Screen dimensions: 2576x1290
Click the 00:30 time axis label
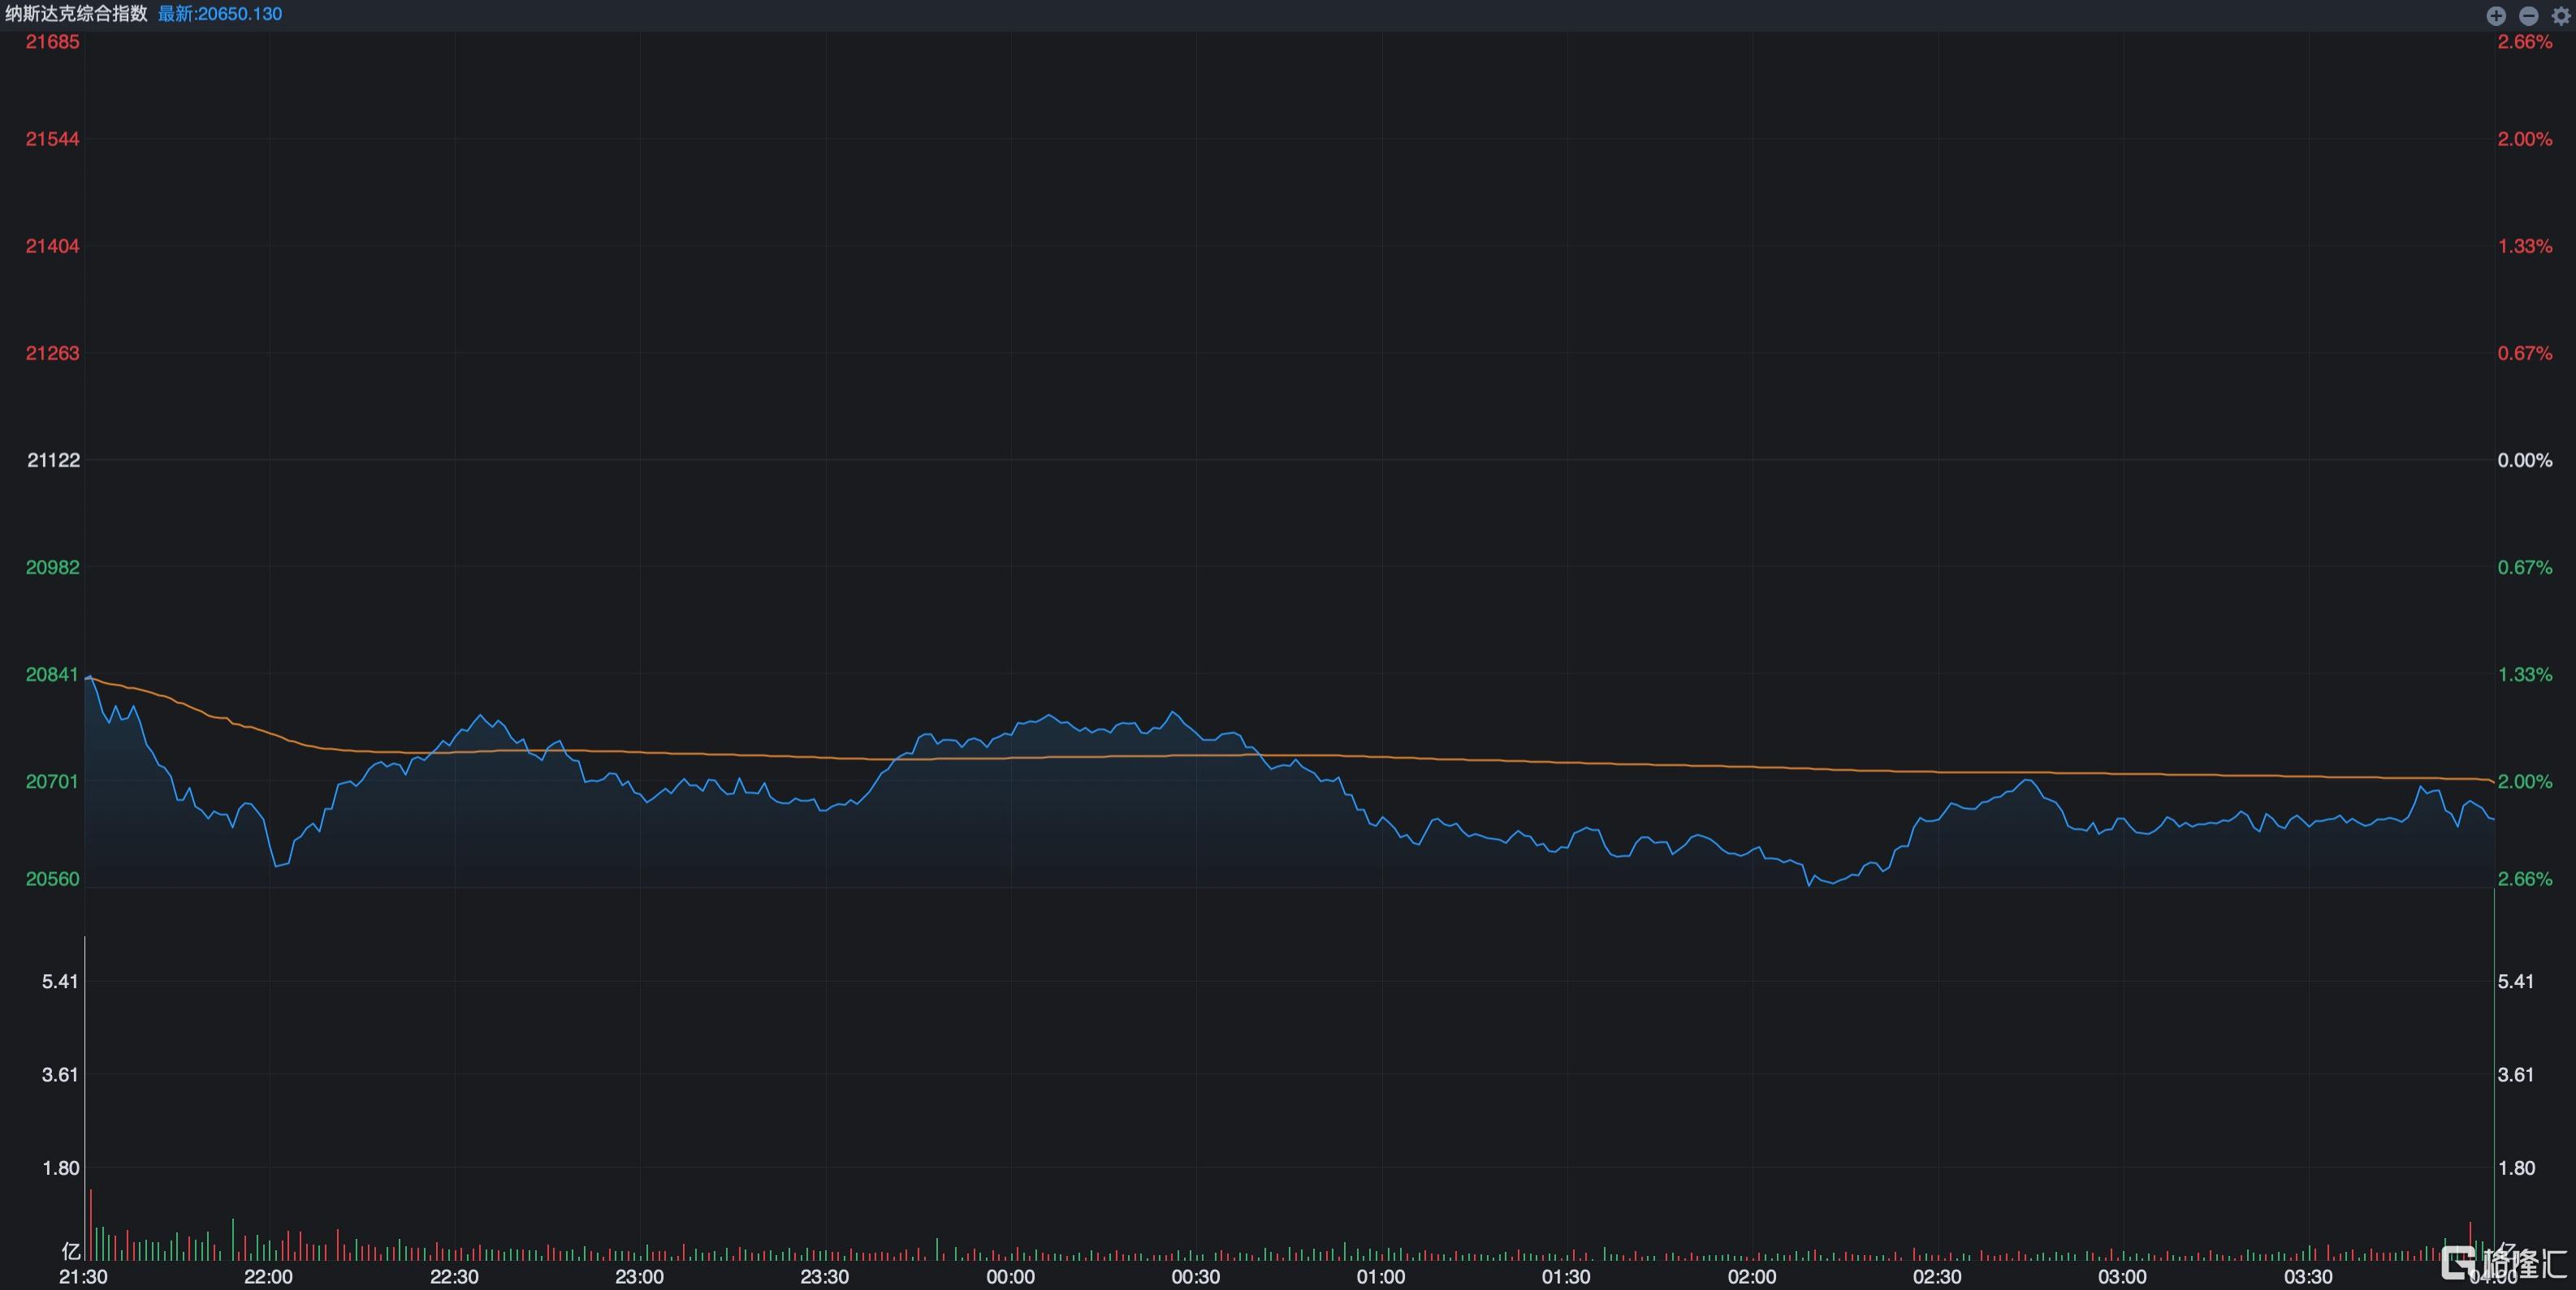1196,1277
